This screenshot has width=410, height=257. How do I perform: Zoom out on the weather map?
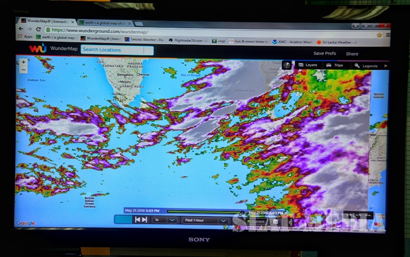pyautogui.click(x=23, y=69)
